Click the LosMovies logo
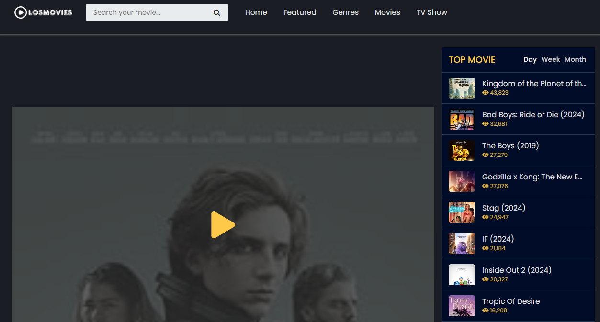The height and width of the screenshot is (322, 600). (43, 12)
